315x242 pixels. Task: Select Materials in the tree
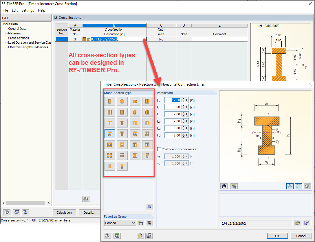click(x=14, y=33)
